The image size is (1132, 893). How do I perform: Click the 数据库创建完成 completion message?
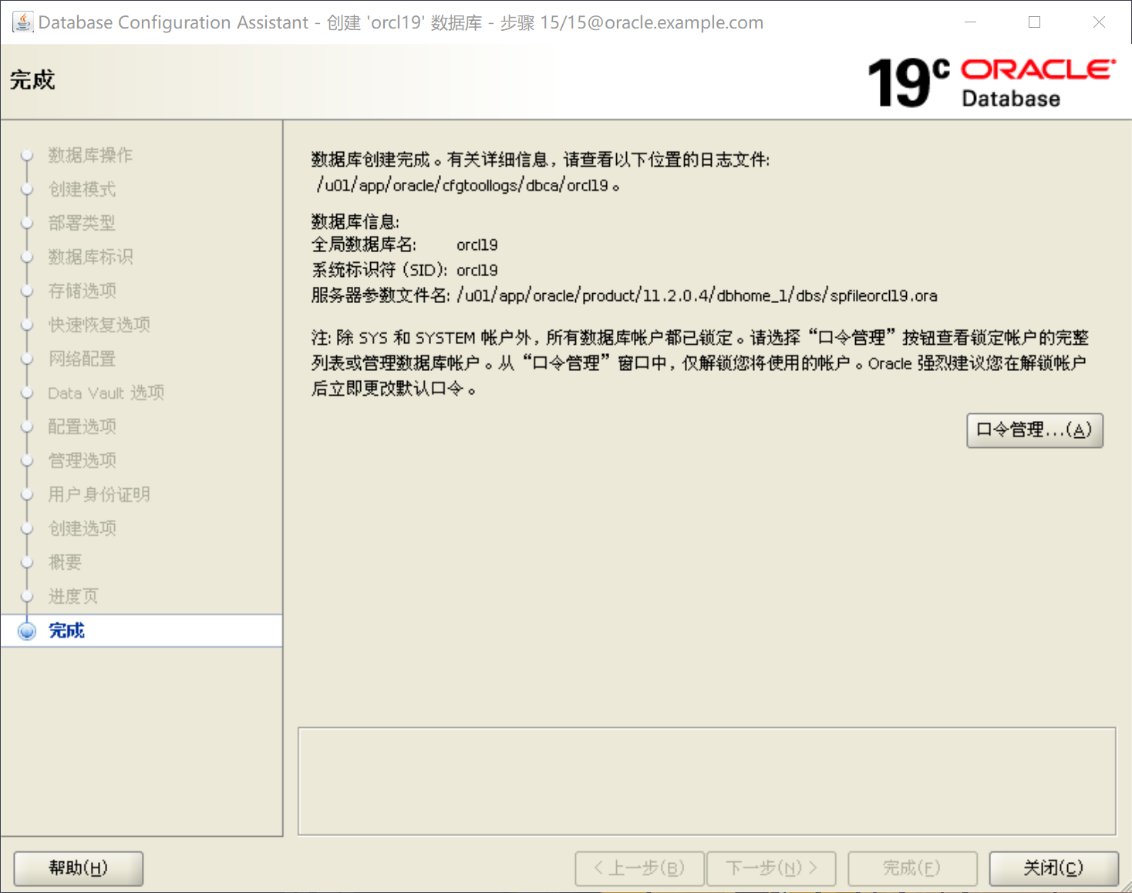coord(541,160)
